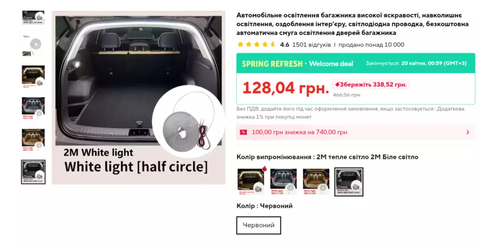
Task: Select the second thumbnail showing the coiled strip
Action: pyautogui.click(x=33, y=45)
